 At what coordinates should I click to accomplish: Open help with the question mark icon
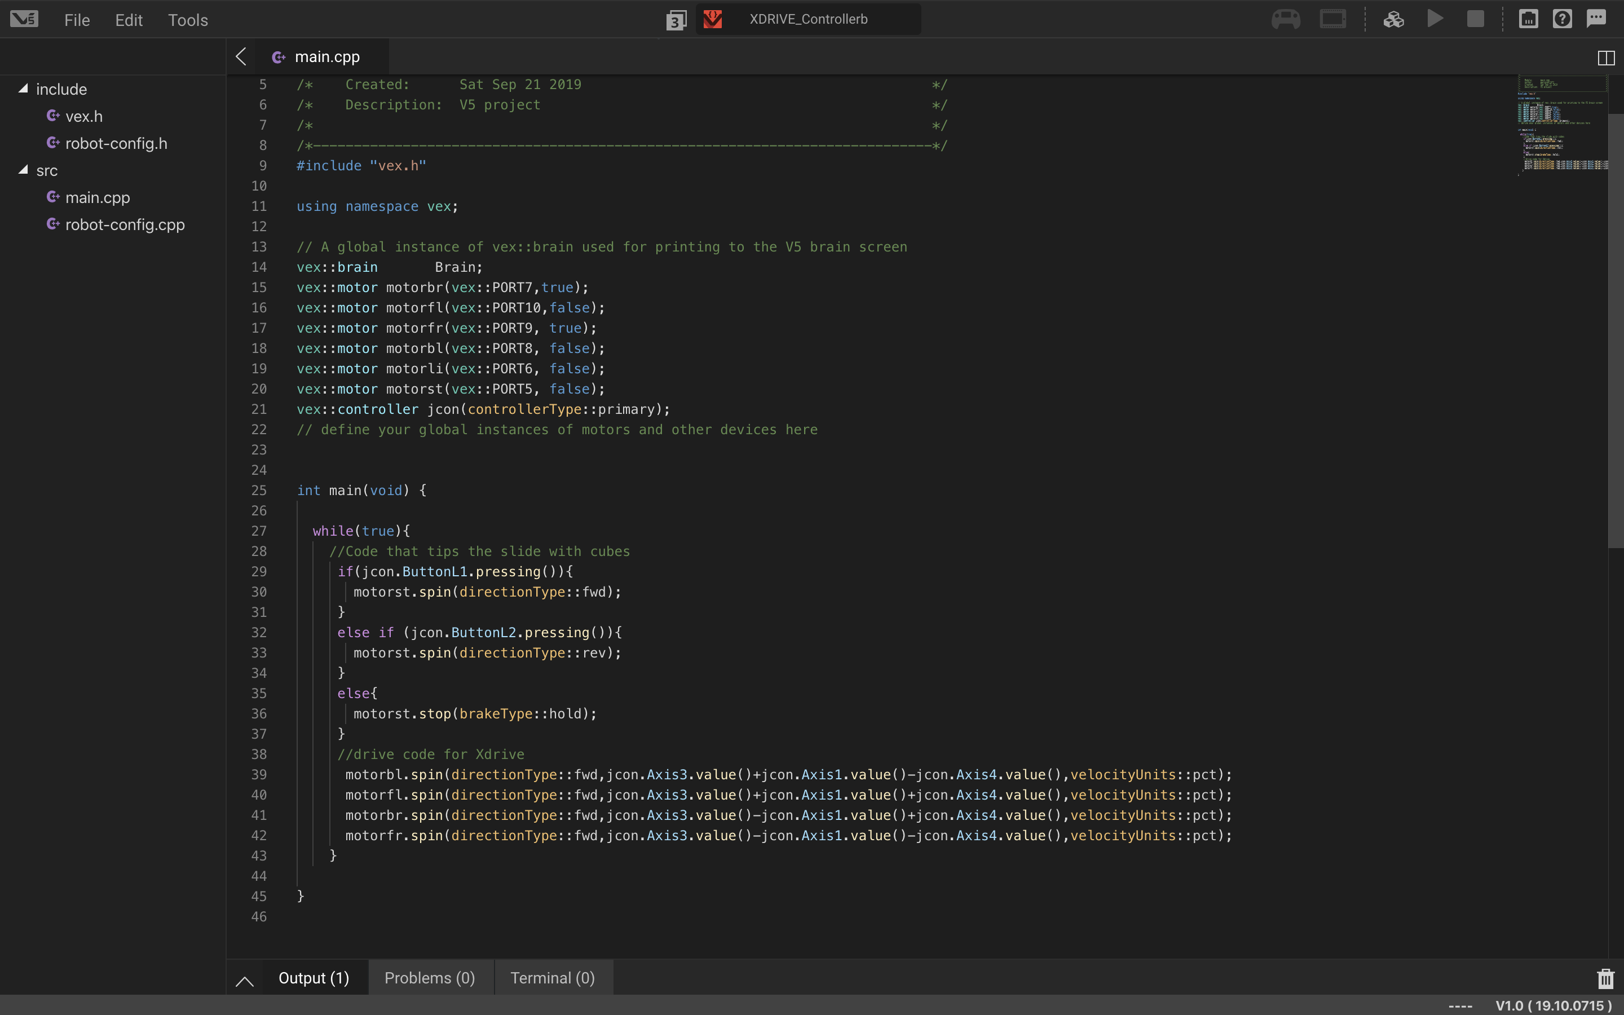[1563, 19]
